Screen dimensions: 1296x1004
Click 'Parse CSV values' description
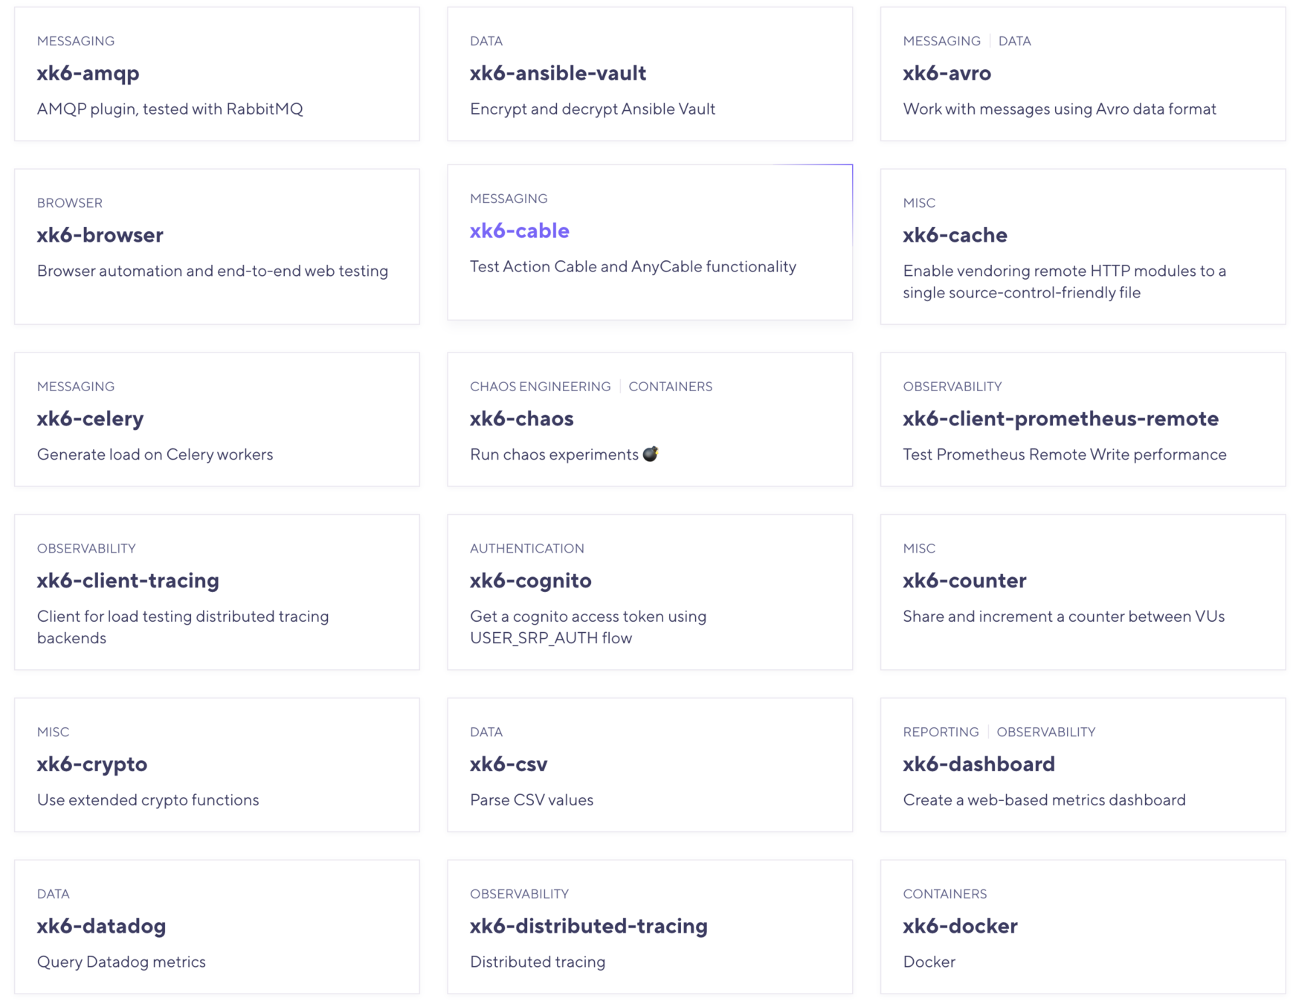point(532,801)
